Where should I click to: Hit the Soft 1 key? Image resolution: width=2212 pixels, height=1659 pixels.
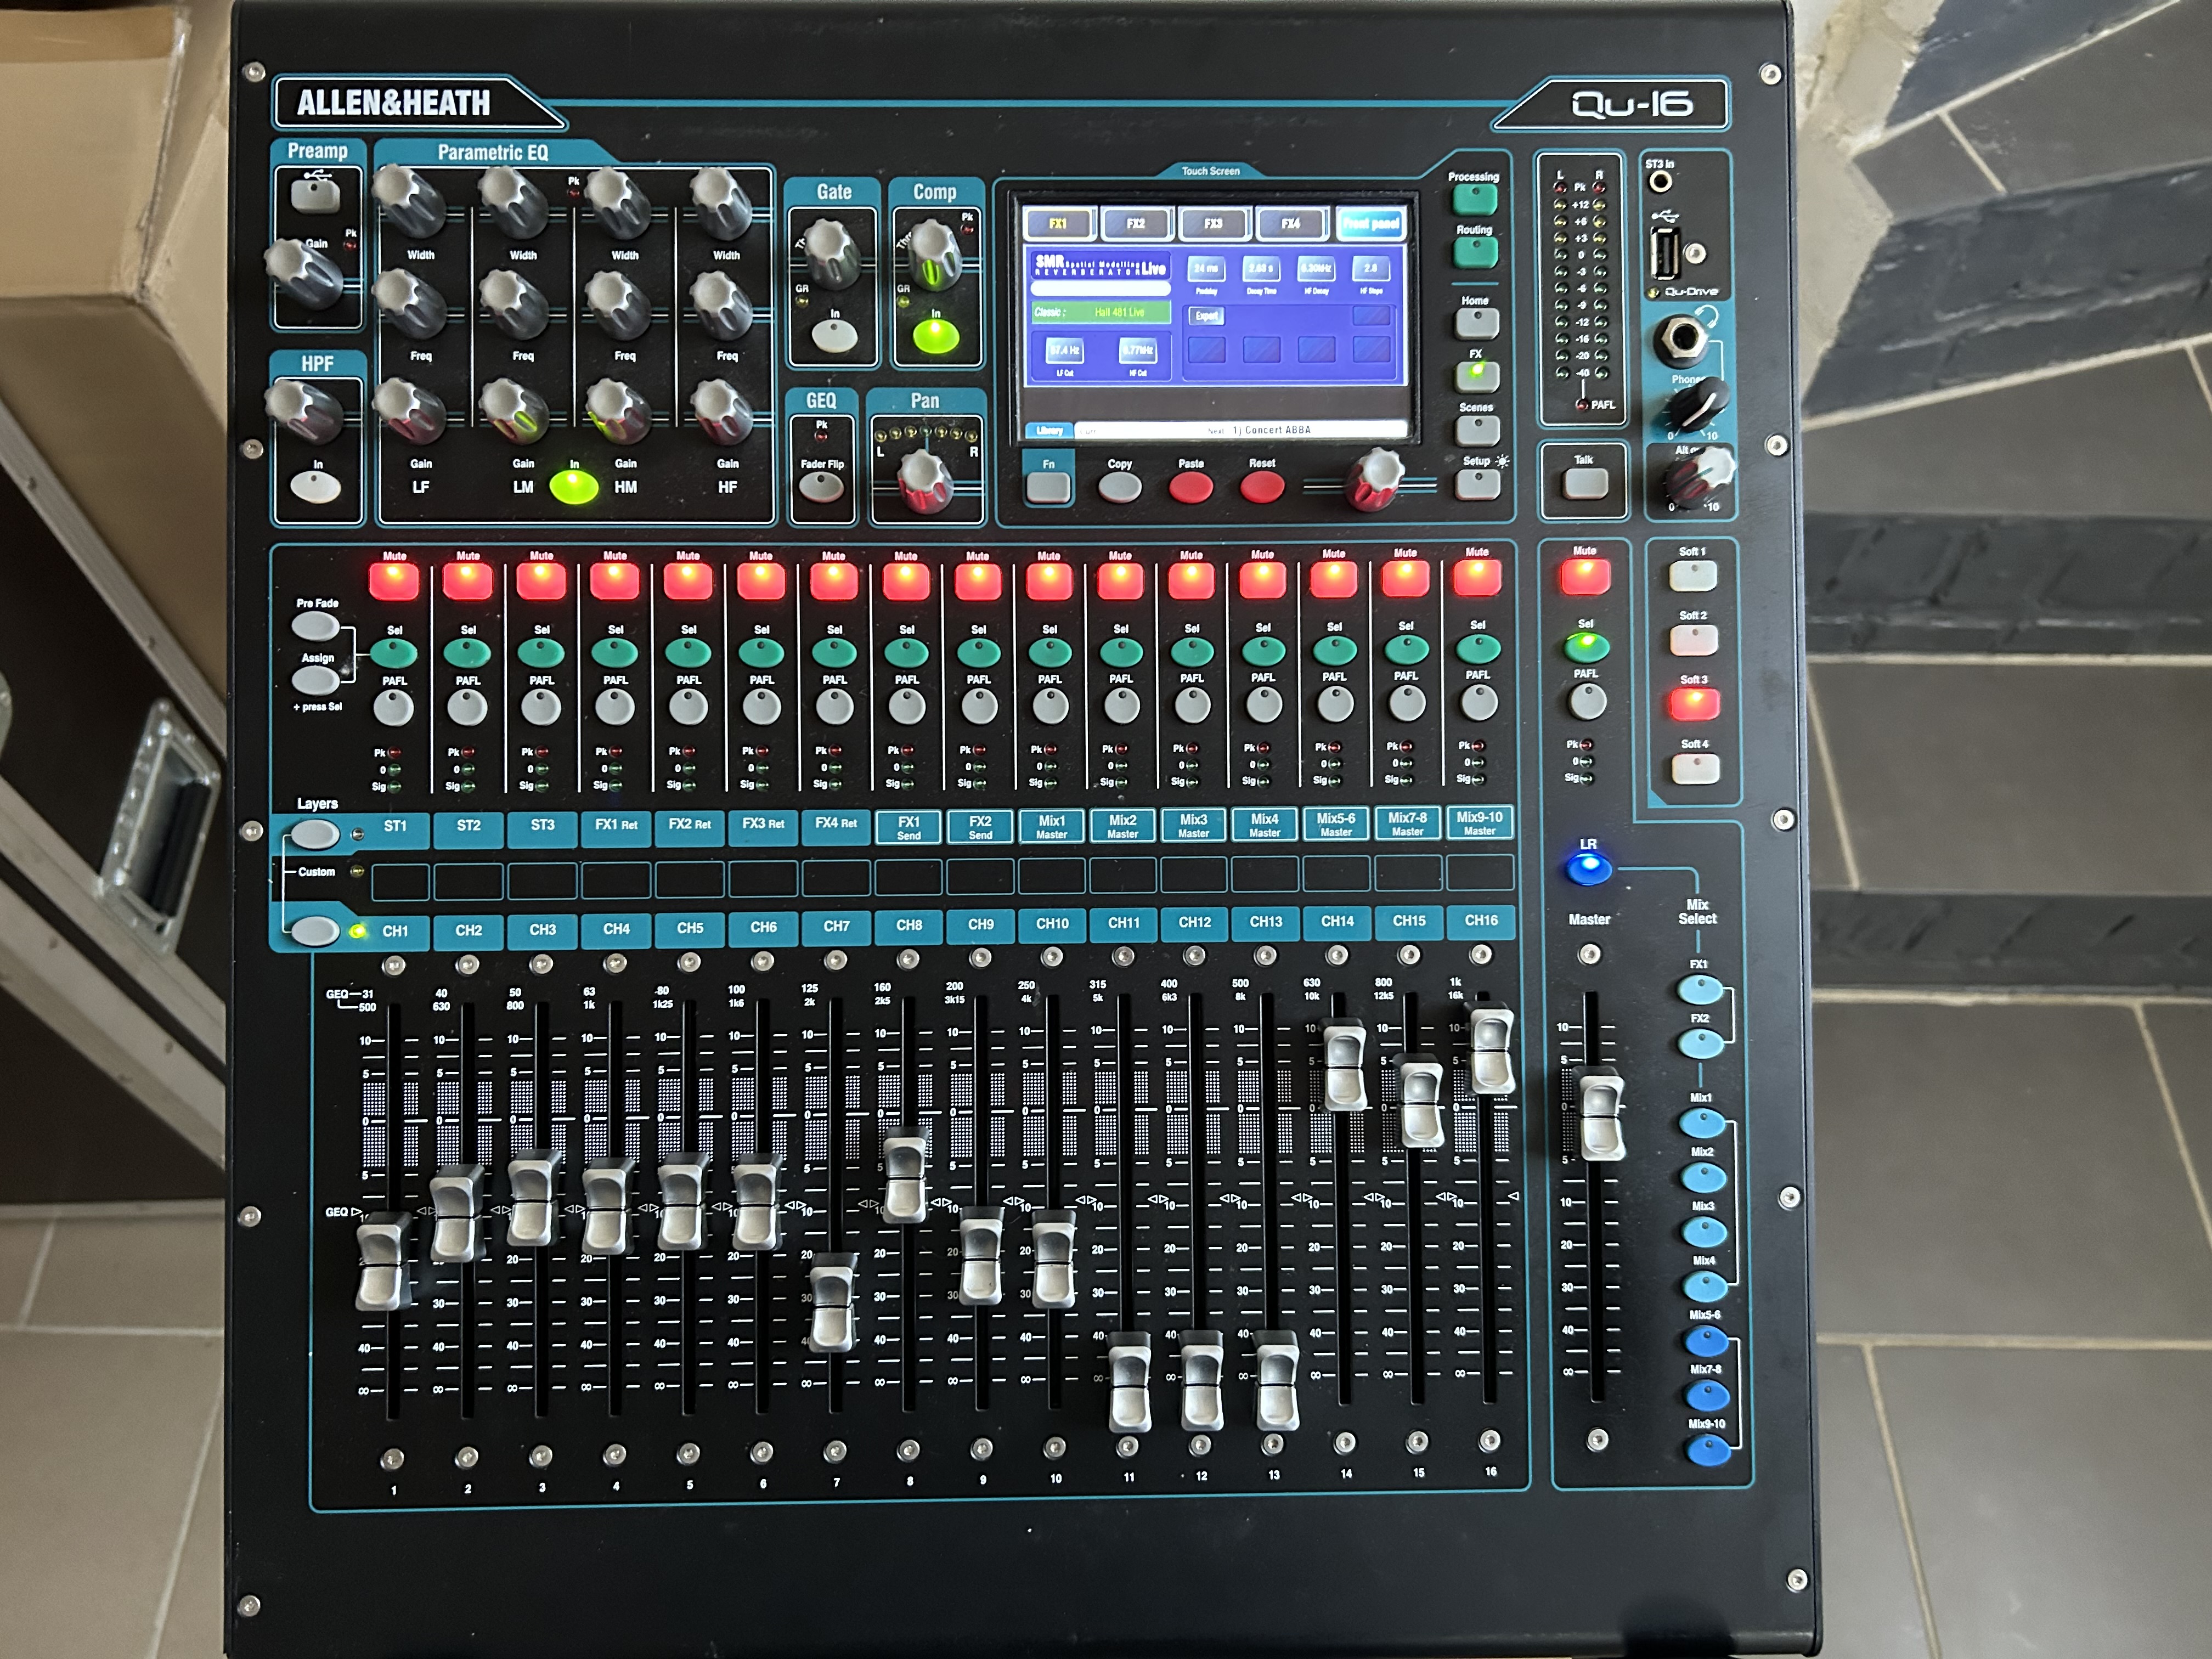click(x=1693, y=576)
